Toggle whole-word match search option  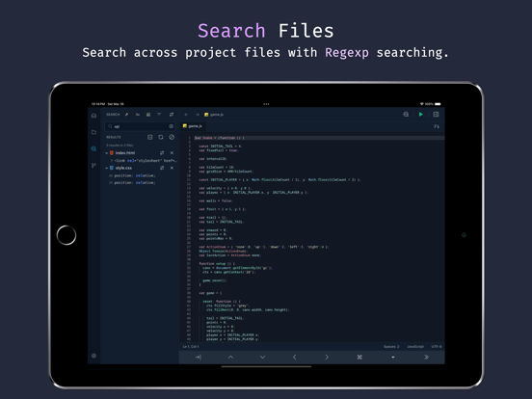tap(148, 115)
